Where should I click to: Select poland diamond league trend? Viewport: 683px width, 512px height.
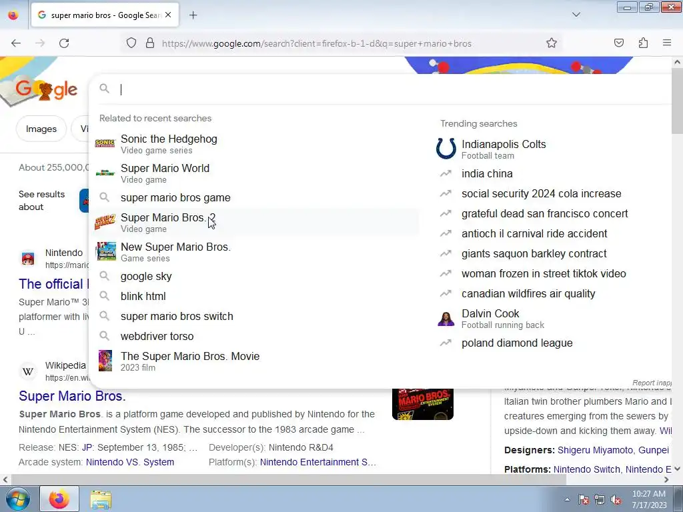[553, 343]
